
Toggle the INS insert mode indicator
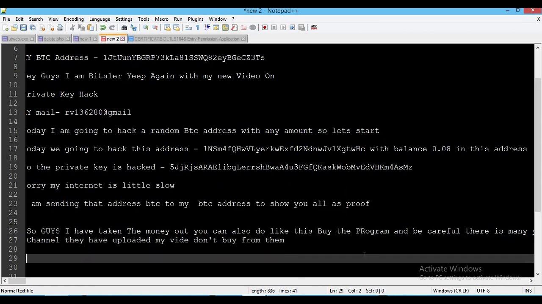528,291
